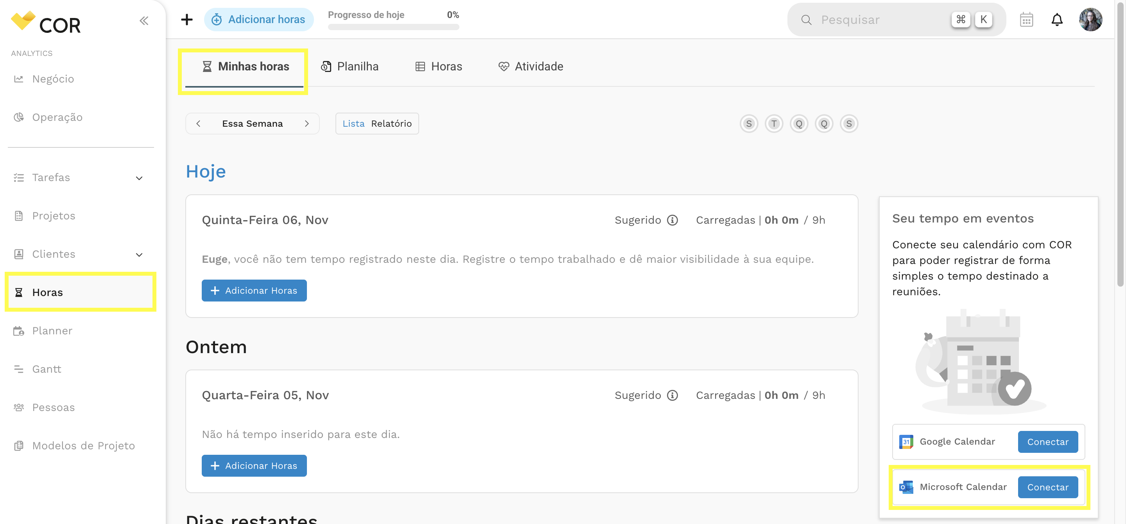Click the Microsoft Calendar Outlook icon
This screenshot has height=524, width=1126.
pos(906,487)
